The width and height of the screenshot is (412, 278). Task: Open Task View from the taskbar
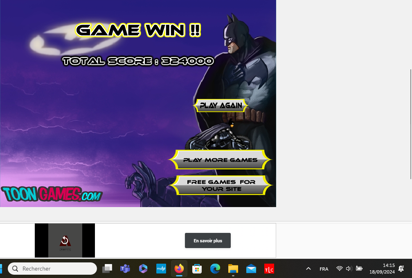pyautogui.click(x=107, y=269)
